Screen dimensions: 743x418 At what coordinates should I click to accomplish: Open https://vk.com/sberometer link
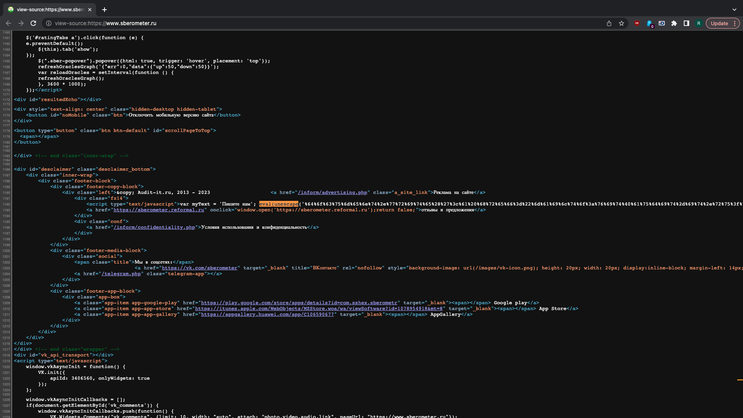[199, 268]
